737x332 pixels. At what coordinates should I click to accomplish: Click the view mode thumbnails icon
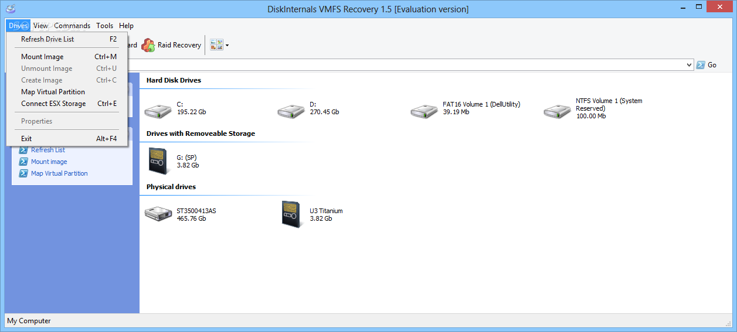(x=216, y=45)
